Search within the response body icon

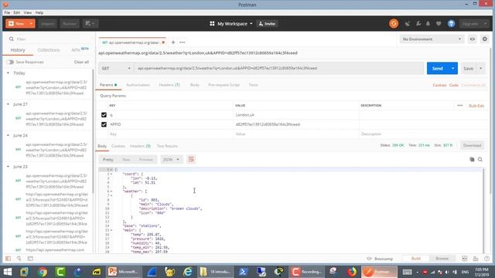pos(480,160)
